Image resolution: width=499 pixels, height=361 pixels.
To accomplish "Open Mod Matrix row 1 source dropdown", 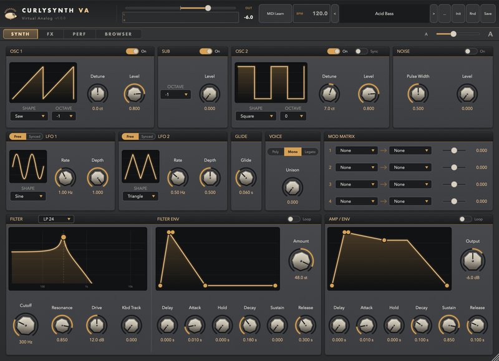I will 356,151.
